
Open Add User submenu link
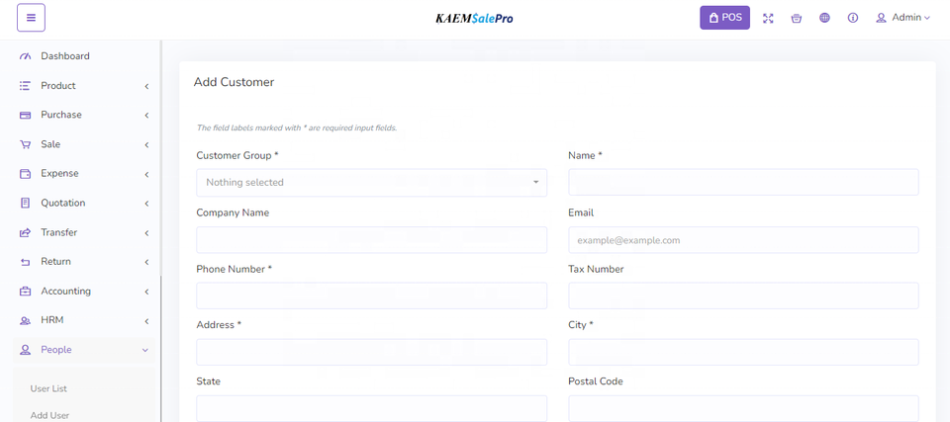pyautogui.click(x=49, y=415)
